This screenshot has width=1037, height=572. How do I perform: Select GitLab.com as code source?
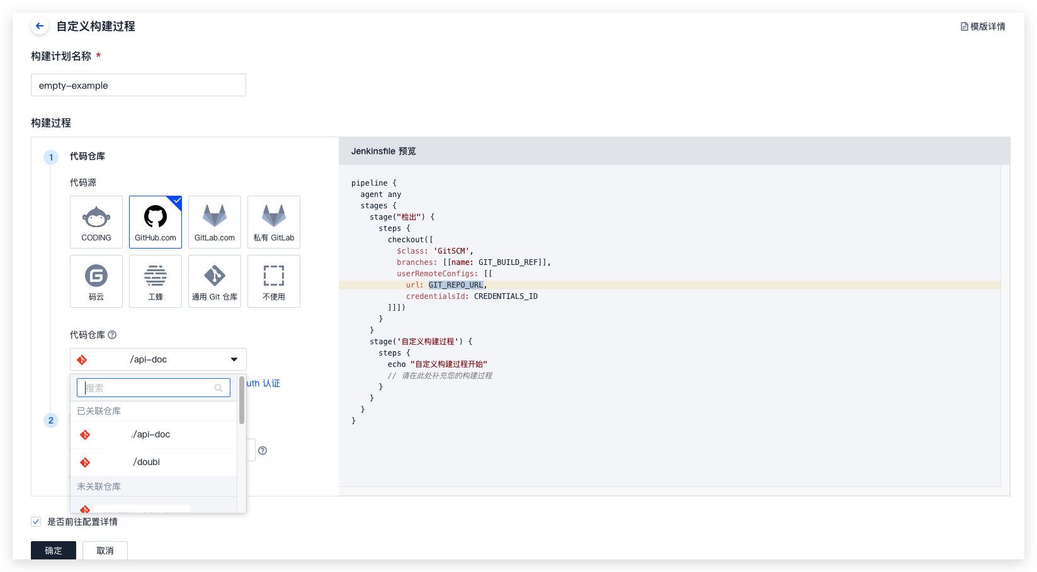click(215, 222)
